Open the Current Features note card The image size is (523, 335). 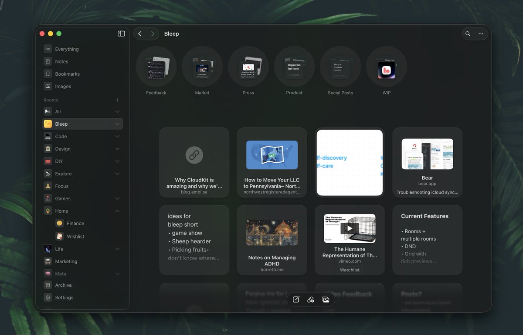(427, 240)
